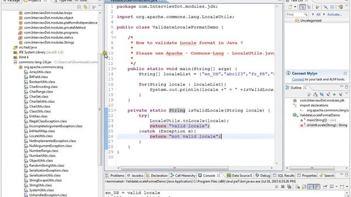Close the Connect Mylyn notification panel
Viewport: 351px width, 197px height.
point(345,73)
